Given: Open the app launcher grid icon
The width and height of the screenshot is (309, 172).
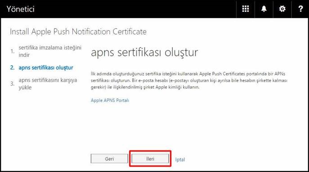Looking at the screenshot, I should point(245,9).
